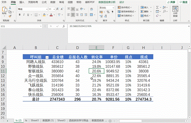Click the 共享 share button
This screenshot has width=191, height=123.
[x=172, y=2]
